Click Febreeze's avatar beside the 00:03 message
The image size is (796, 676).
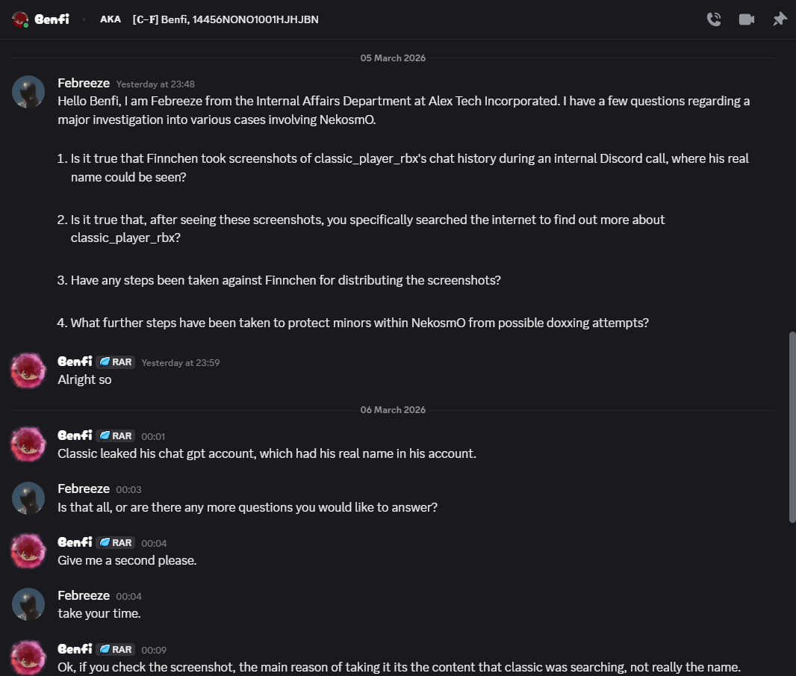tap(28, 497)
